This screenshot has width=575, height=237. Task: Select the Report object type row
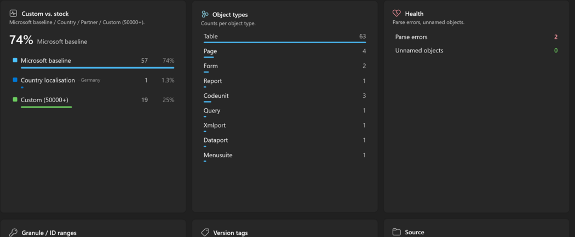tap(285, 82)
